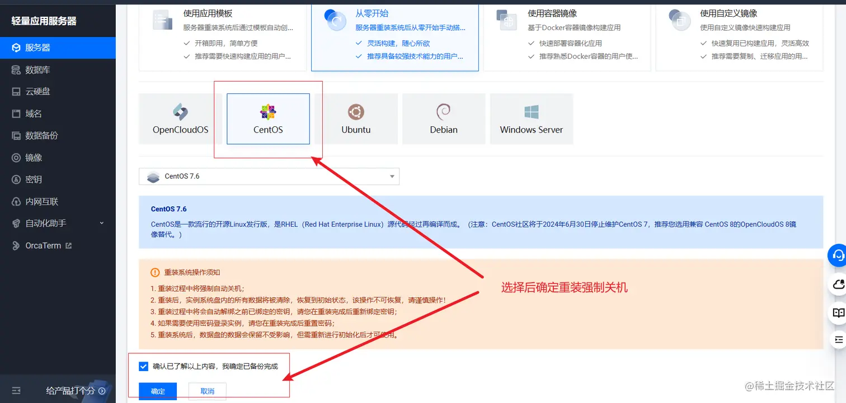The width and height of the screenshot is (846, 403).
Task: Choose the Debian system tile
Action: (444, 119)
